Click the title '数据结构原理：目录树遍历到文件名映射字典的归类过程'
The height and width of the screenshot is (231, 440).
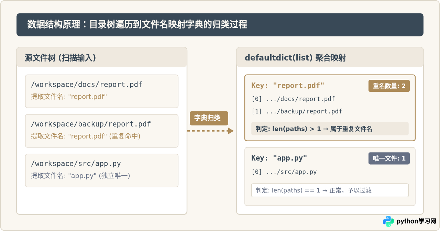click(x=137, y=24)
